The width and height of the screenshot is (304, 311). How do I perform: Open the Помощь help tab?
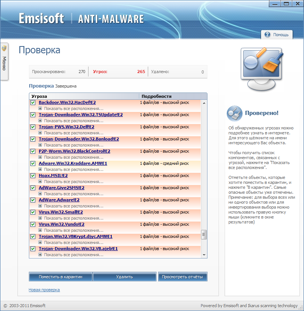point(277,35)
